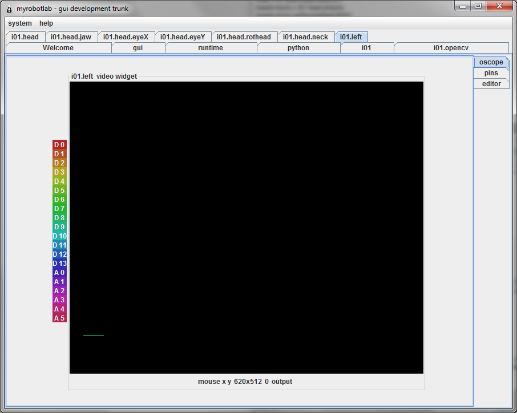
Task: Enable the D 11 pin trace
Action: pyautogui.click(x=59, y=245)
